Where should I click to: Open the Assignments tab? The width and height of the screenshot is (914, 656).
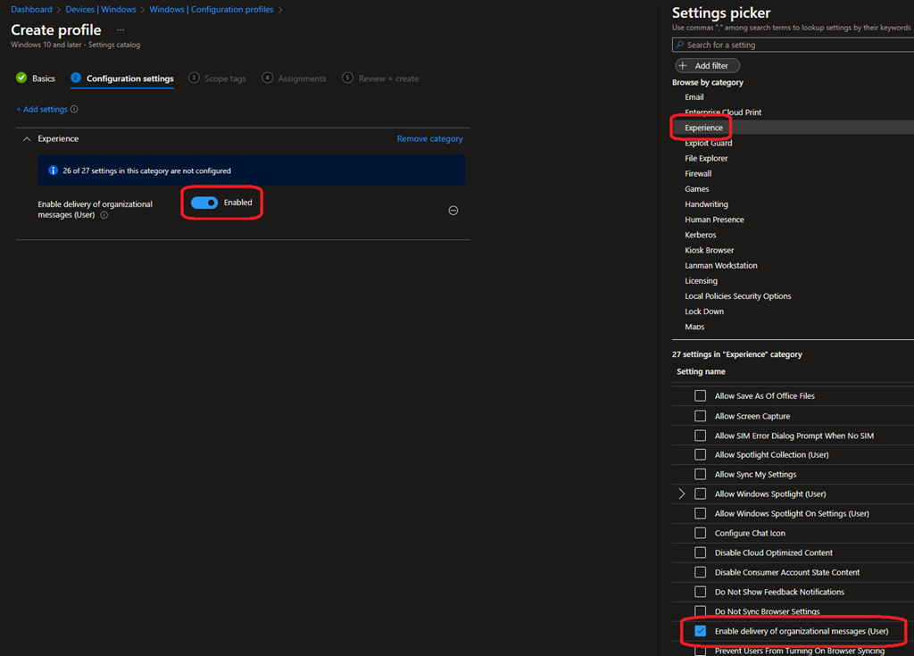(x=302, y=79)
